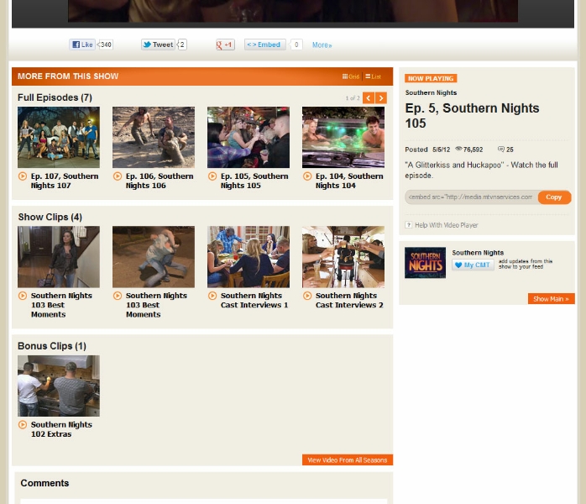Viewport: 586px width, 504px height.
Task: Click the help icon beside Help With Video Player
Action: coord(409,225)
